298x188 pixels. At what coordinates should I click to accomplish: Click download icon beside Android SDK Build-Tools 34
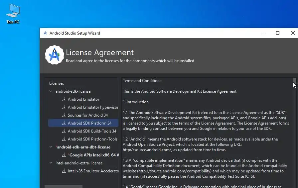64,131
